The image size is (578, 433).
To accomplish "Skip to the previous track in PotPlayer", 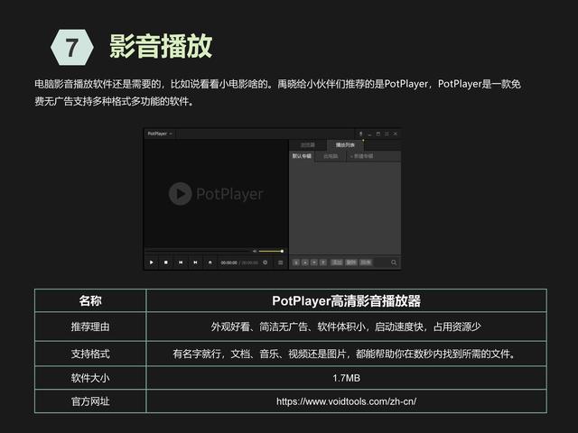I will pos(181,263).
